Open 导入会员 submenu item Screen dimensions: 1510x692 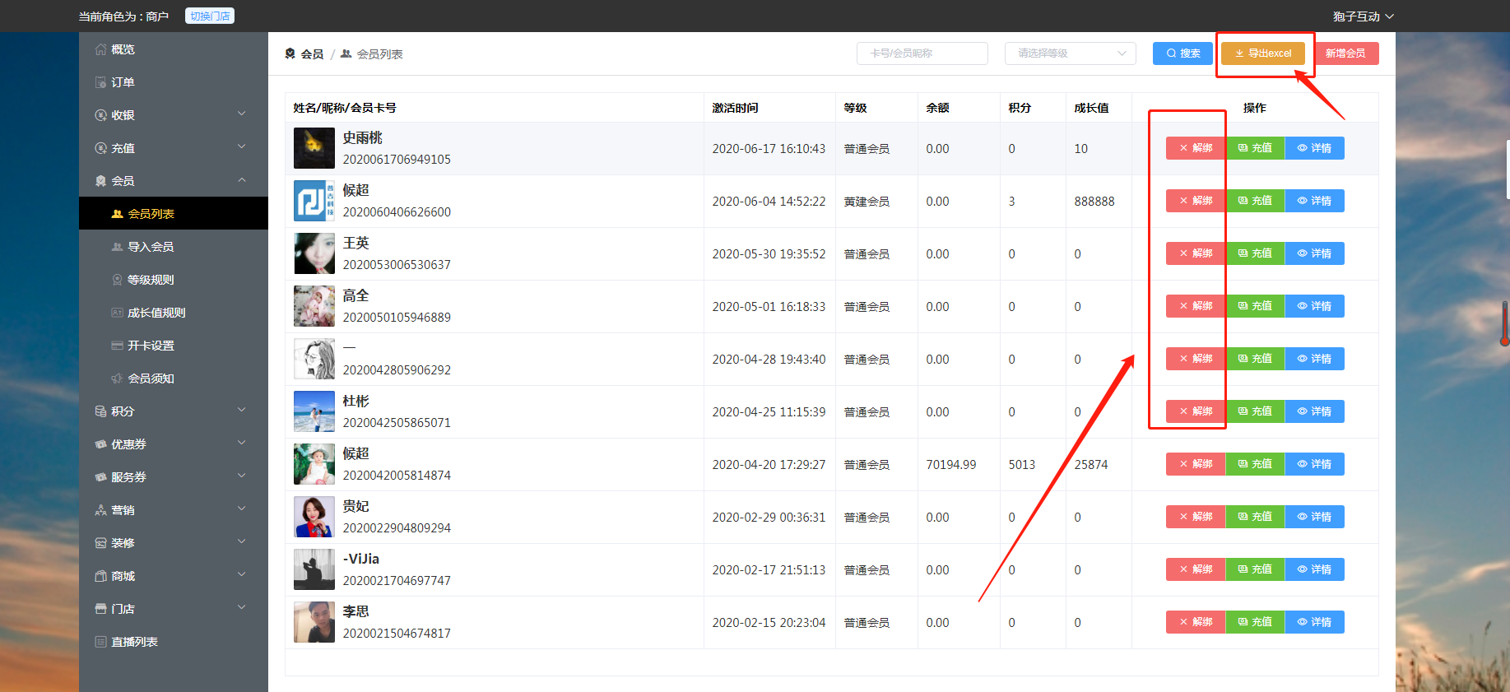pos(174,247)
